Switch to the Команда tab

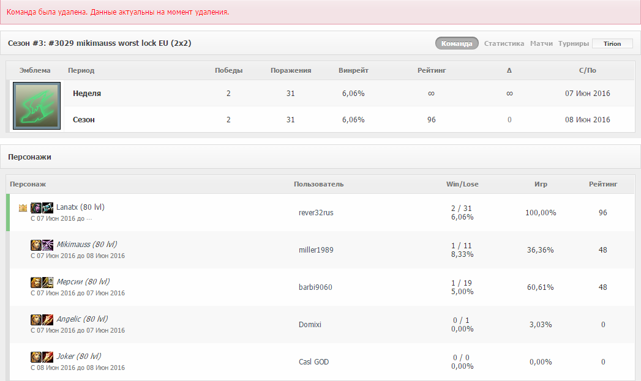(457, 43)
